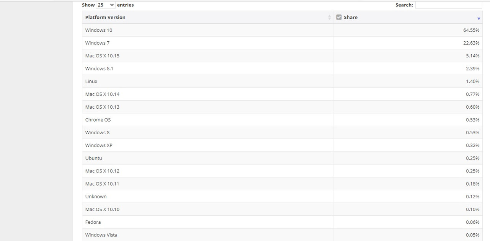Image resolution: width=490 pixels, height=241 pixels.
Task: Click the 0.60% share value
Action: click(472, 107)
